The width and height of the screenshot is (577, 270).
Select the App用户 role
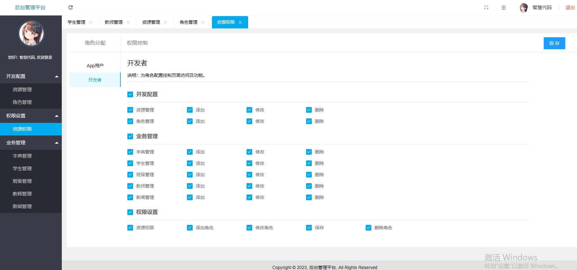[x=95, y=66]
